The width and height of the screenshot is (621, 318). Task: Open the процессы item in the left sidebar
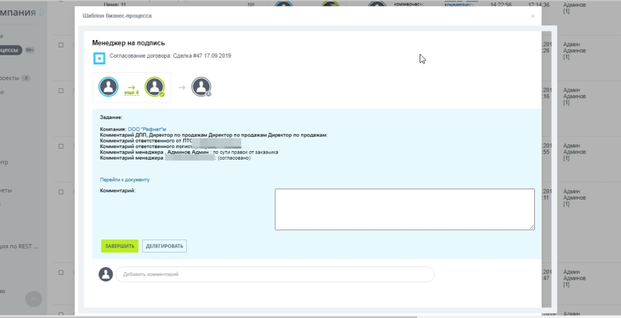coord(10,50)
